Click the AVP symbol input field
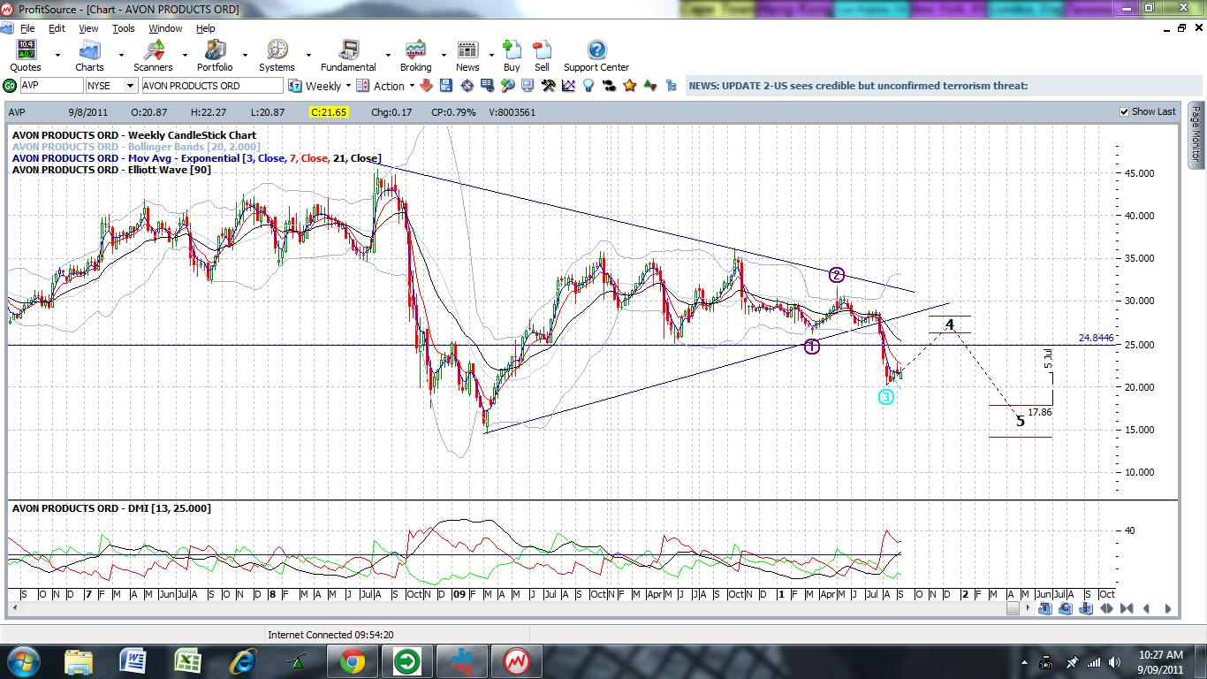This screenshot has width=1207, height=679. coord(51,86)
